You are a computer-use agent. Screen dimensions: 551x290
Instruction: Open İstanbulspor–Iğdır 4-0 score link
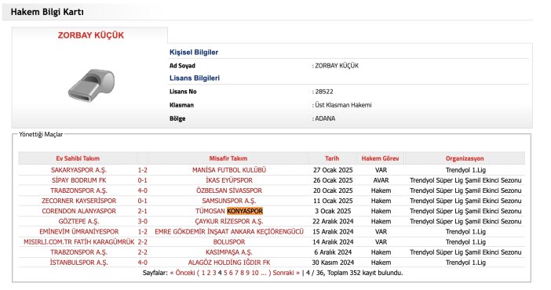coord(142,263)
